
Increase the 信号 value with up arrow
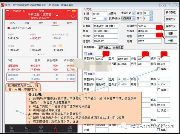(x=151, y=17)
